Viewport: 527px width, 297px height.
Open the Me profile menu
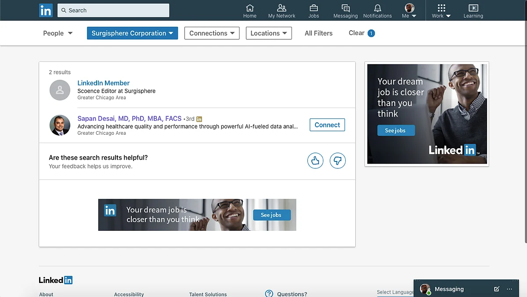click(409, 11)
